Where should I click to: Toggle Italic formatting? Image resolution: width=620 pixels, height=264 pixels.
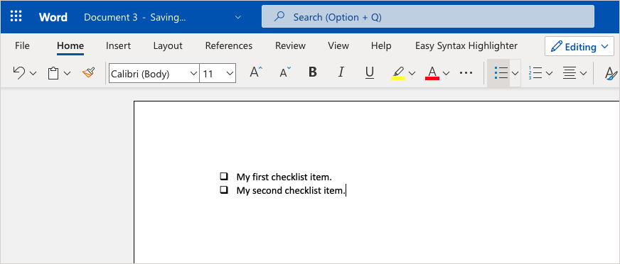(x=341, y=72)
